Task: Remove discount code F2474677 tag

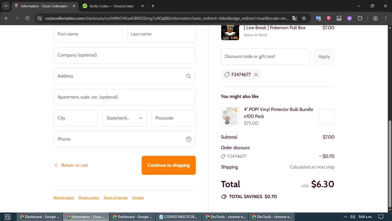Action: (x=256, y=75)
